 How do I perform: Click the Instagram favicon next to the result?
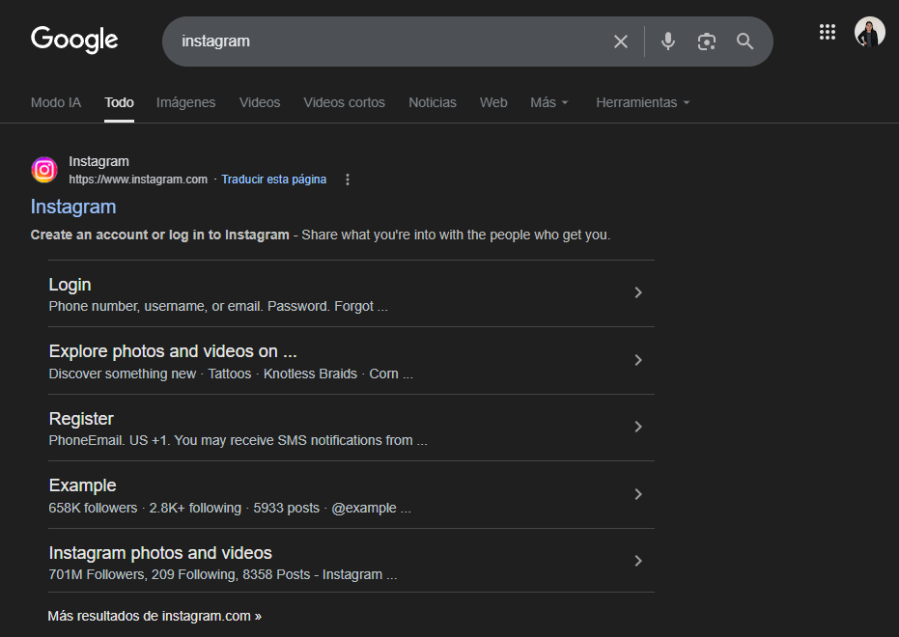click(44, 169)
